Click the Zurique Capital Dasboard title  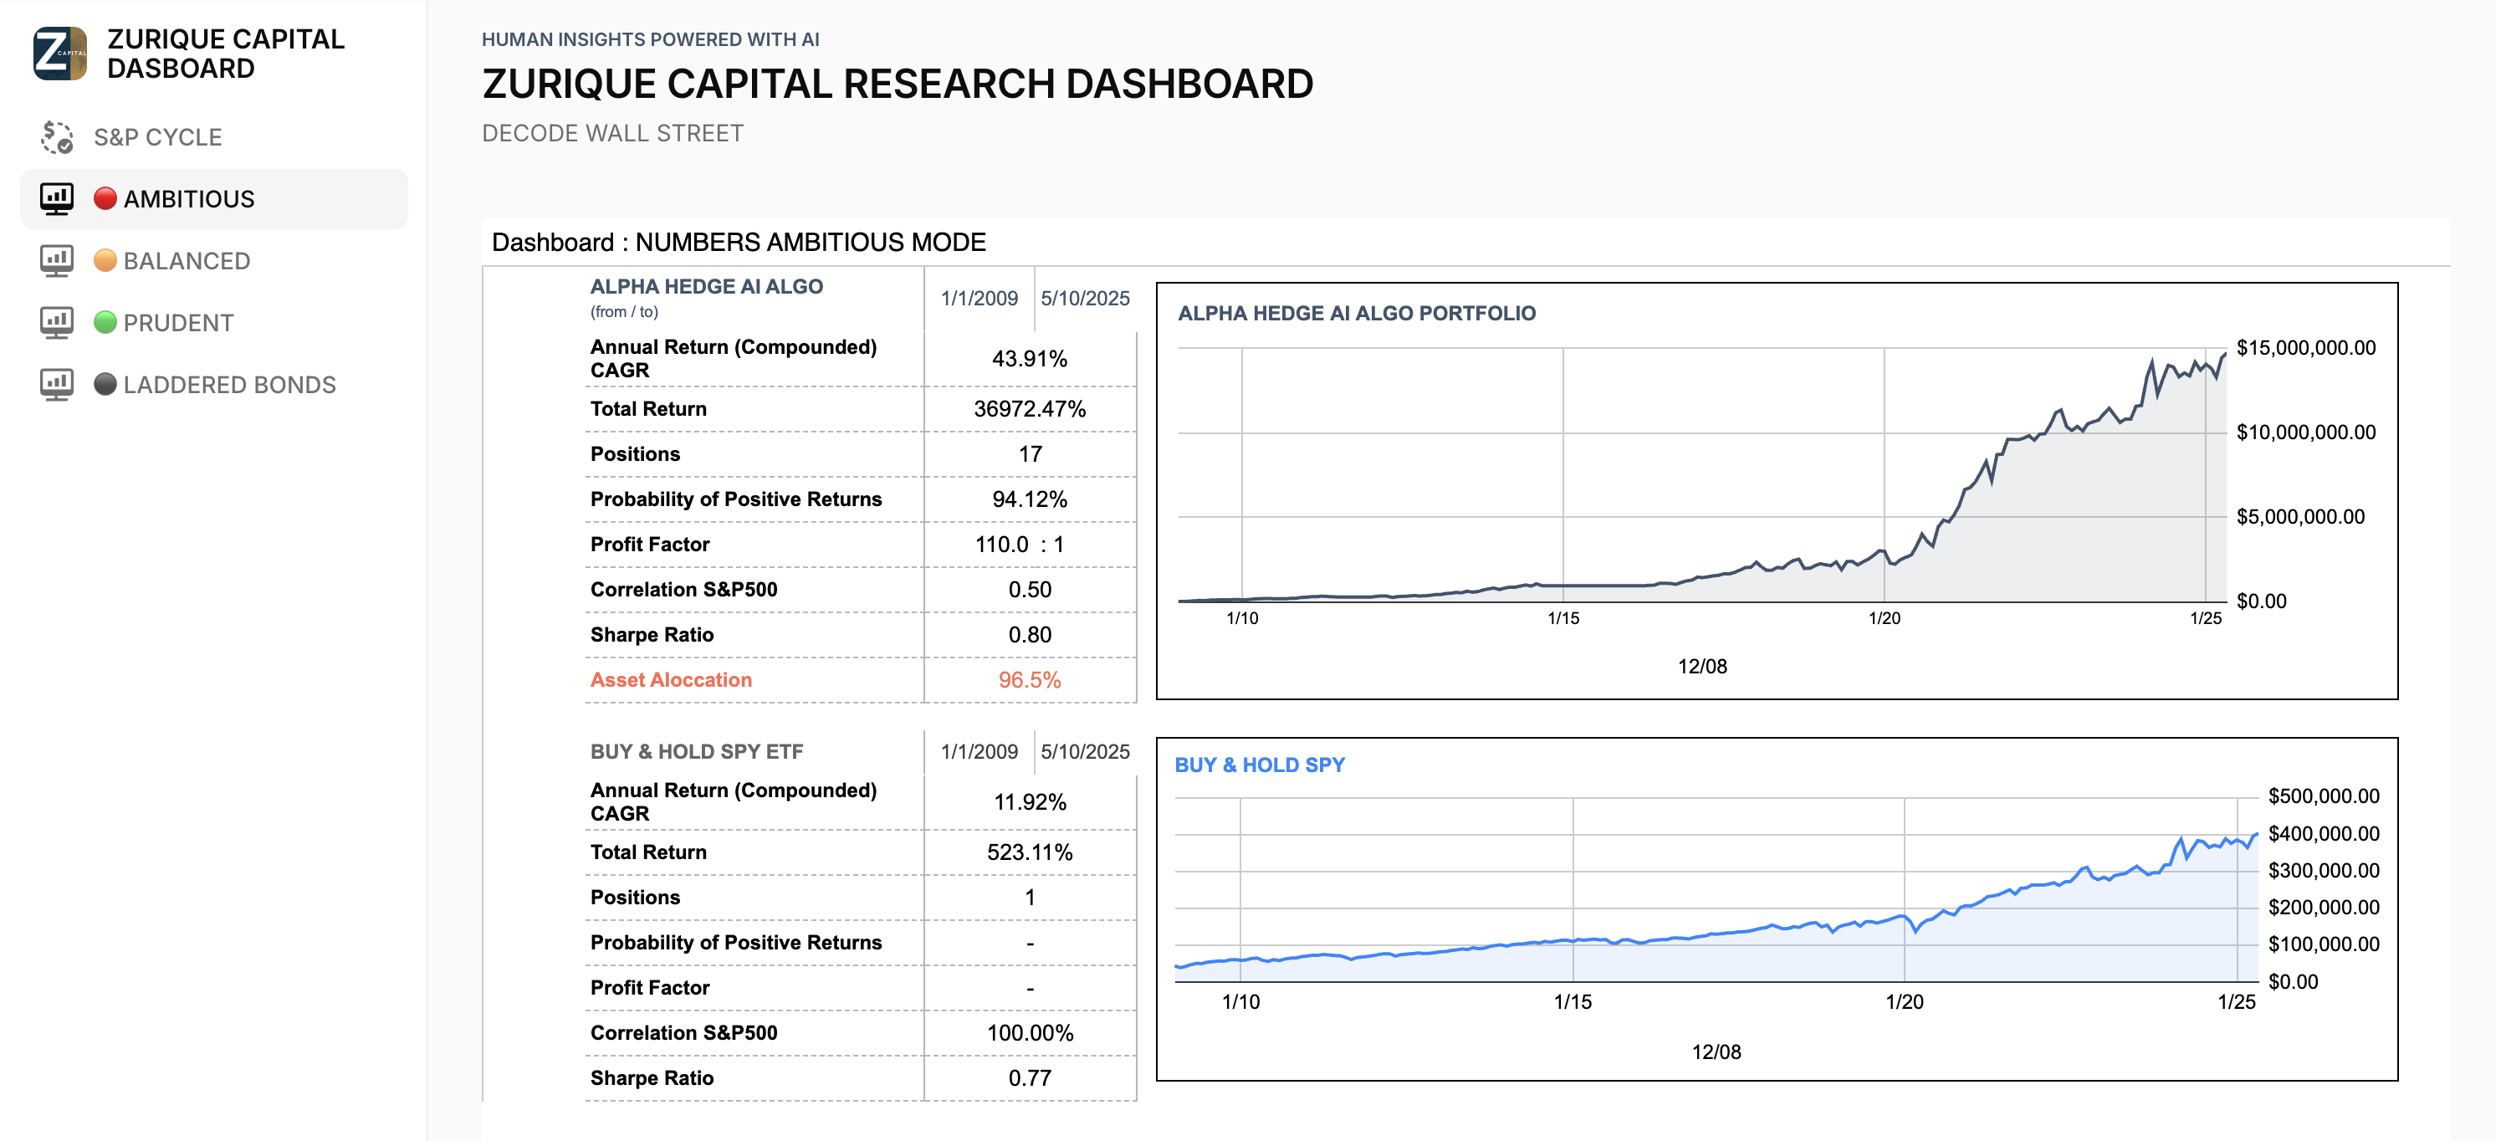pyautogui.click(x=226, y=54)
